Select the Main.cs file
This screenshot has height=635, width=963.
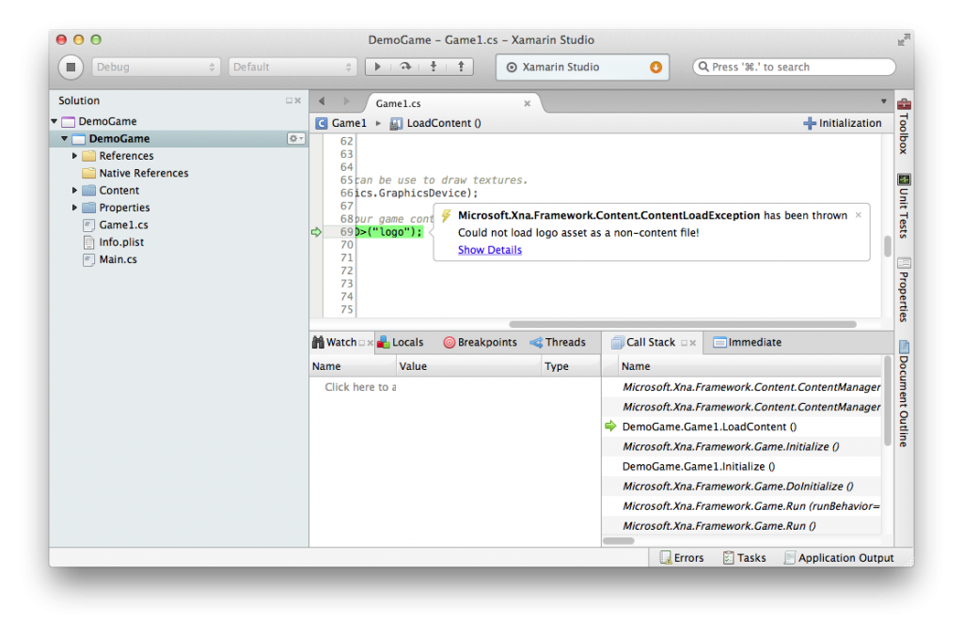pyautogui.click(x=118, y=259)
